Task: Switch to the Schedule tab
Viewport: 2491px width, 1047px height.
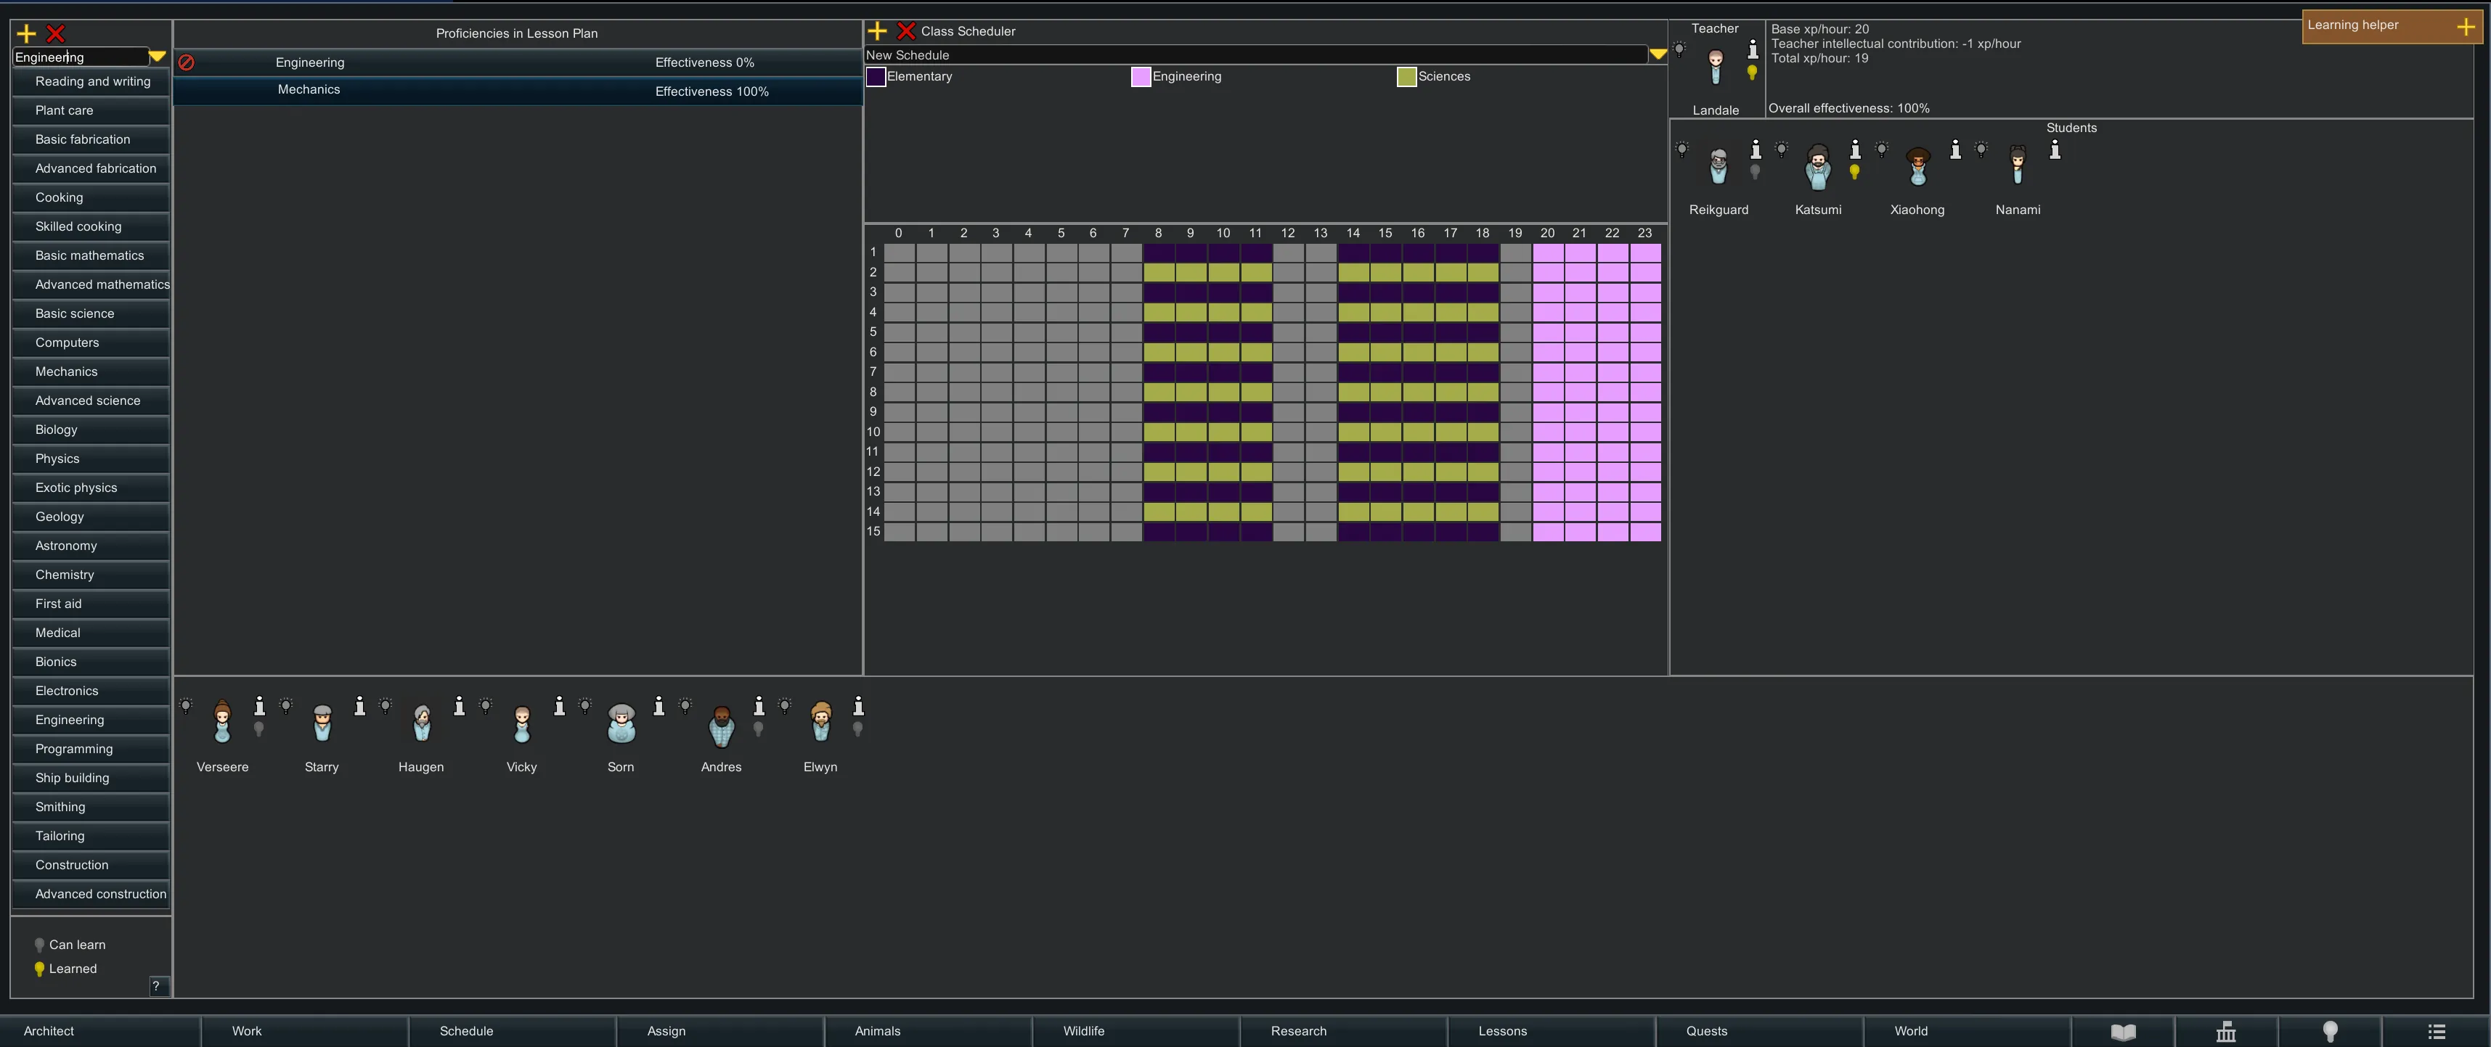Action: click(x=466, y=1032)
